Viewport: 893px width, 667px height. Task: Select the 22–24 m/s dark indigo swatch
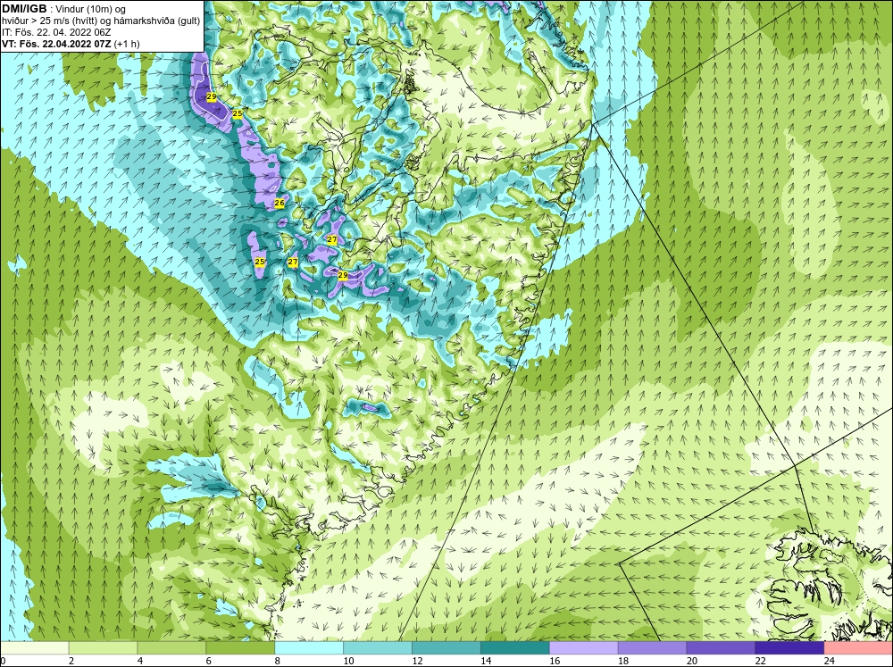pyautogui.click(x=789, y=647)
